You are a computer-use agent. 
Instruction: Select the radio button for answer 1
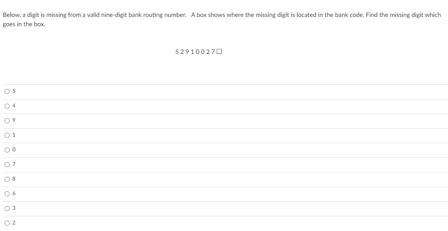(x=7, y=135)
